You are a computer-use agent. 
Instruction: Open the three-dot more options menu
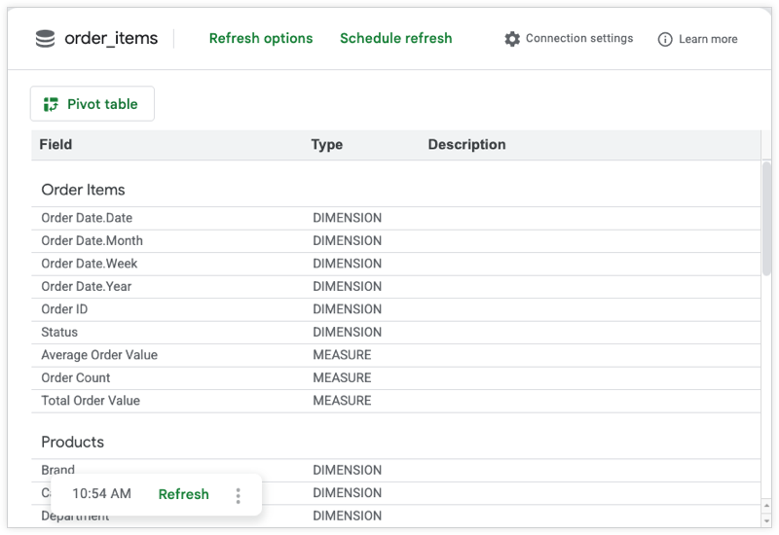click(238, 495)
